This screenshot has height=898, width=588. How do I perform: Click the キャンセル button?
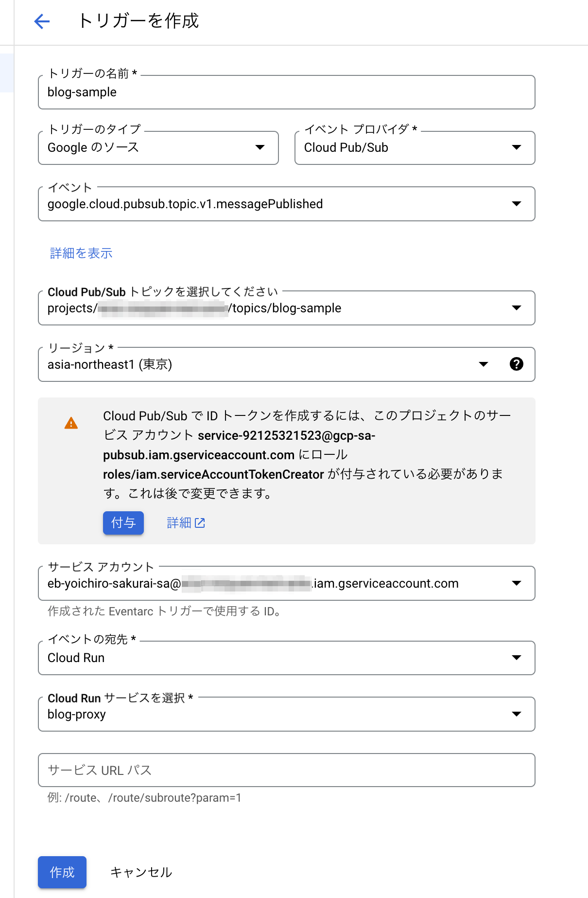coord(141,872)
